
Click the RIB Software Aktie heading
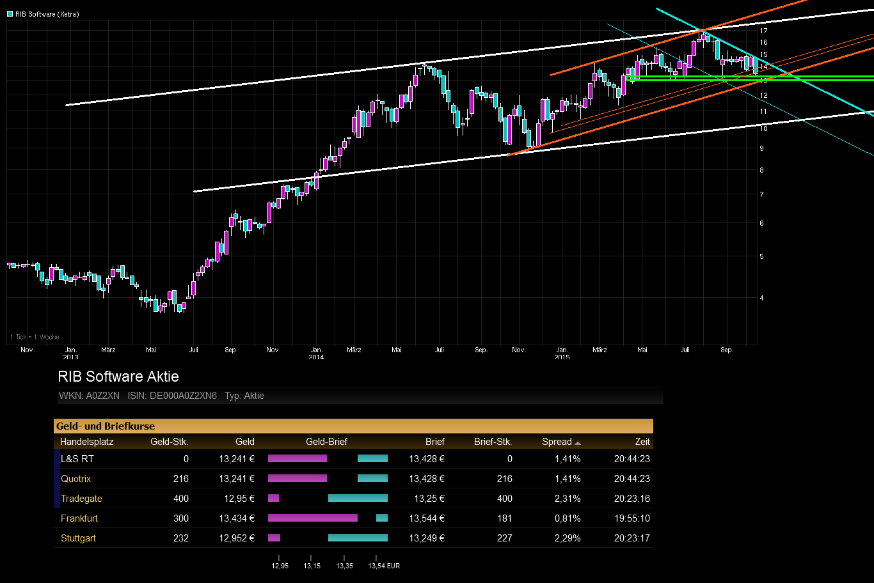pyautogui.click(x=118, y=377)
